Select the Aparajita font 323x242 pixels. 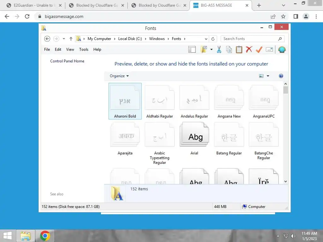125,138
